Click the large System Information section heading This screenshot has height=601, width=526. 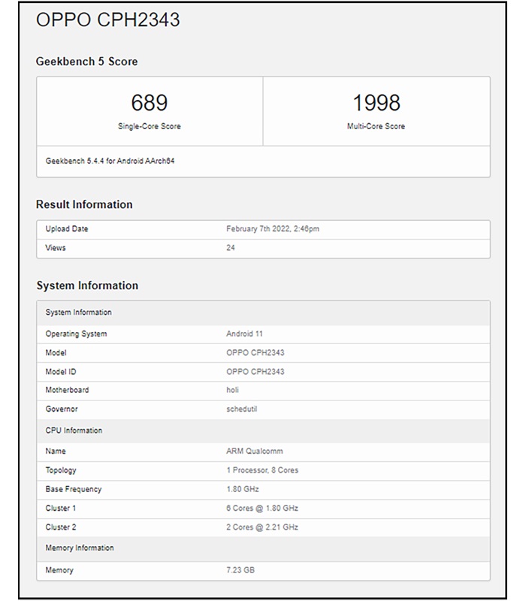[x=87, y=285]
